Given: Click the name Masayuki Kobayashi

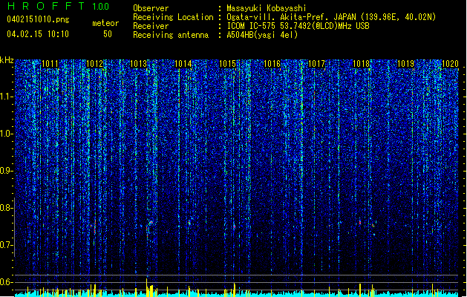Looking at the screenshot, I should point(266,8).
